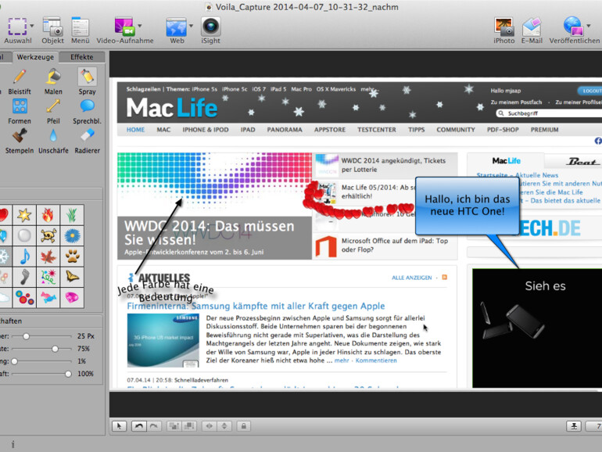Viewport: 602px width, 452px height.
Task: Click the info 'i' button
Action: coord(13,444)
